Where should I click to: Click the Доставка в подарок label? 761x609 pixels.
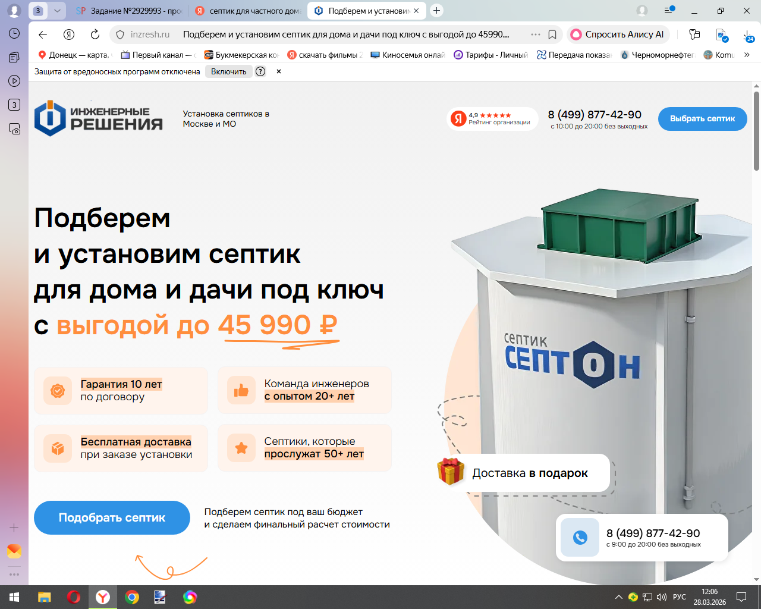coord(530,473)
